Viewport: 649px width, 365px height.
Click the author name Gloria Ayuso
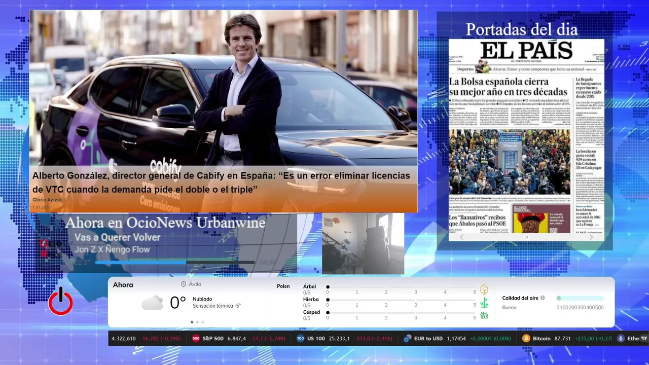(x=47, y=200)
